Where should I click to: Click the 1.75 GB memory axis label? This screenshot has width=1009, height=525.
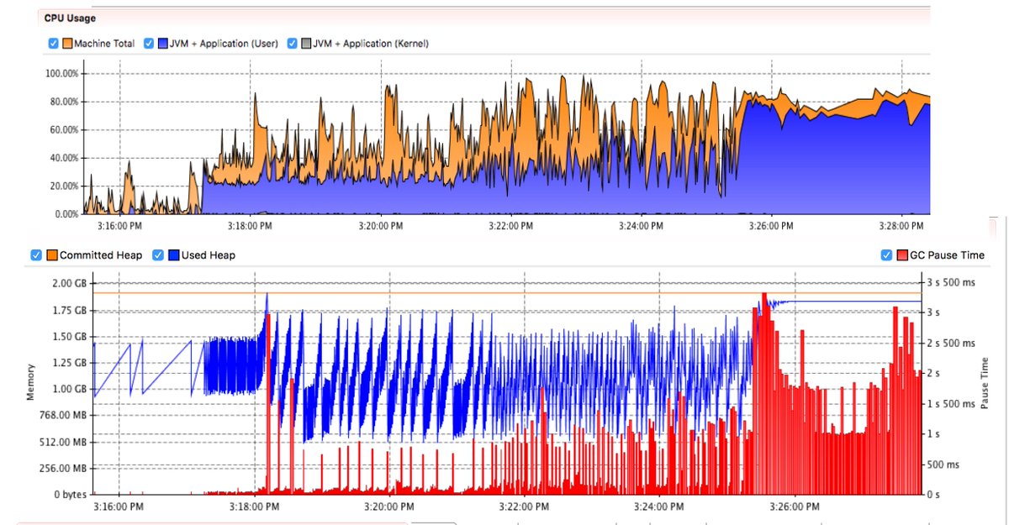(x=70, y=310)
